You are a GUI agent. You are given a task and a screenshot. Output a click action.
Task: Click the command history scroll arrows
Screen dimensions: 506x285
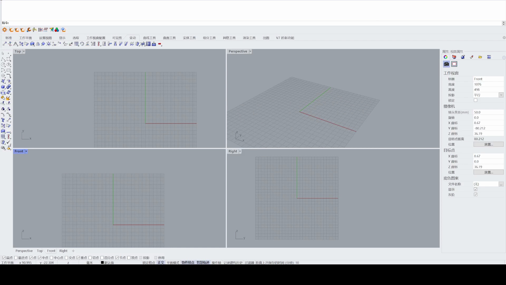(504, 23)
